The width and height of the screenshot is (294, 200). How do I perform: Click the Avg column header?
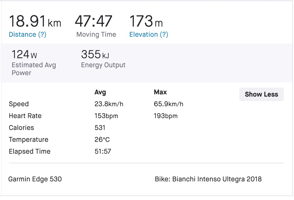100,92
